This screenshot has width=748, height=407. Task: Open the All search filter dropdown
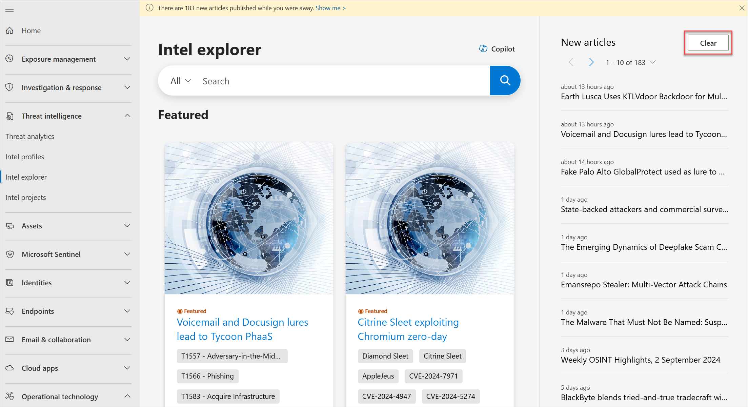point(181,81)
